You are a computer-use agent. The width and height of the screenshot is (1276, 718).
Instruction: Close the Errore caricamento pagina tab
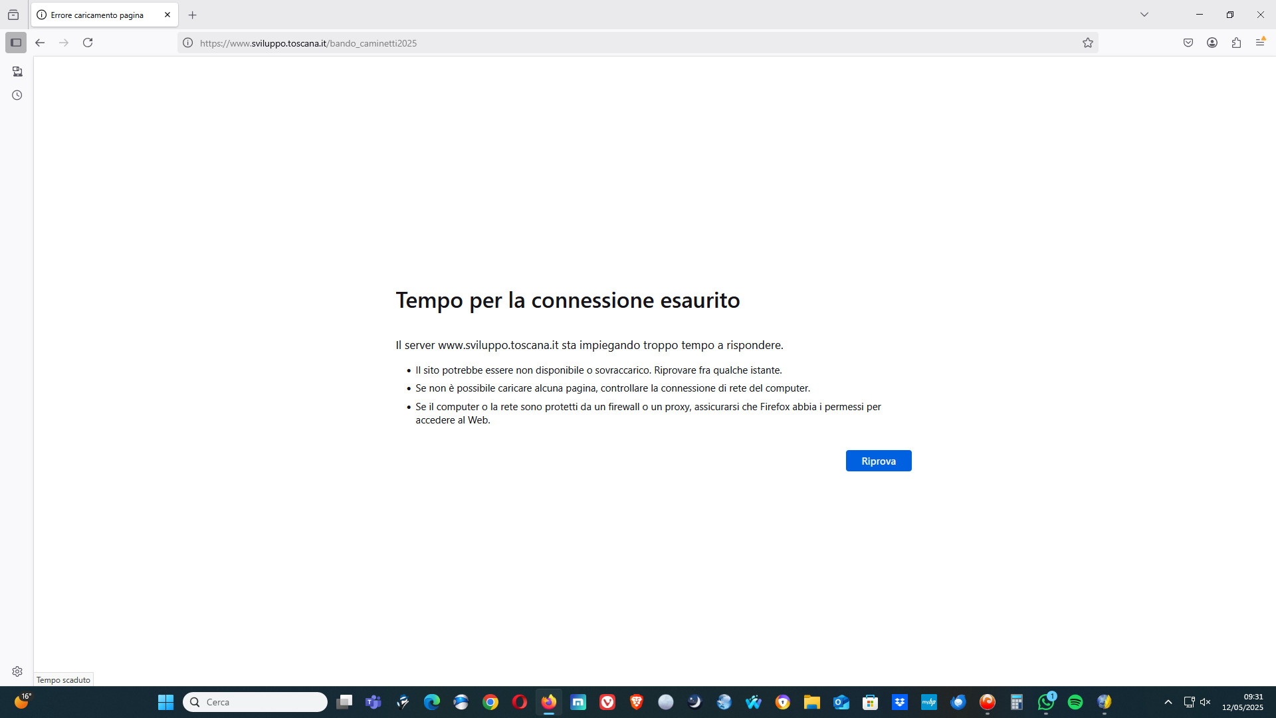(x=167, y=15)
